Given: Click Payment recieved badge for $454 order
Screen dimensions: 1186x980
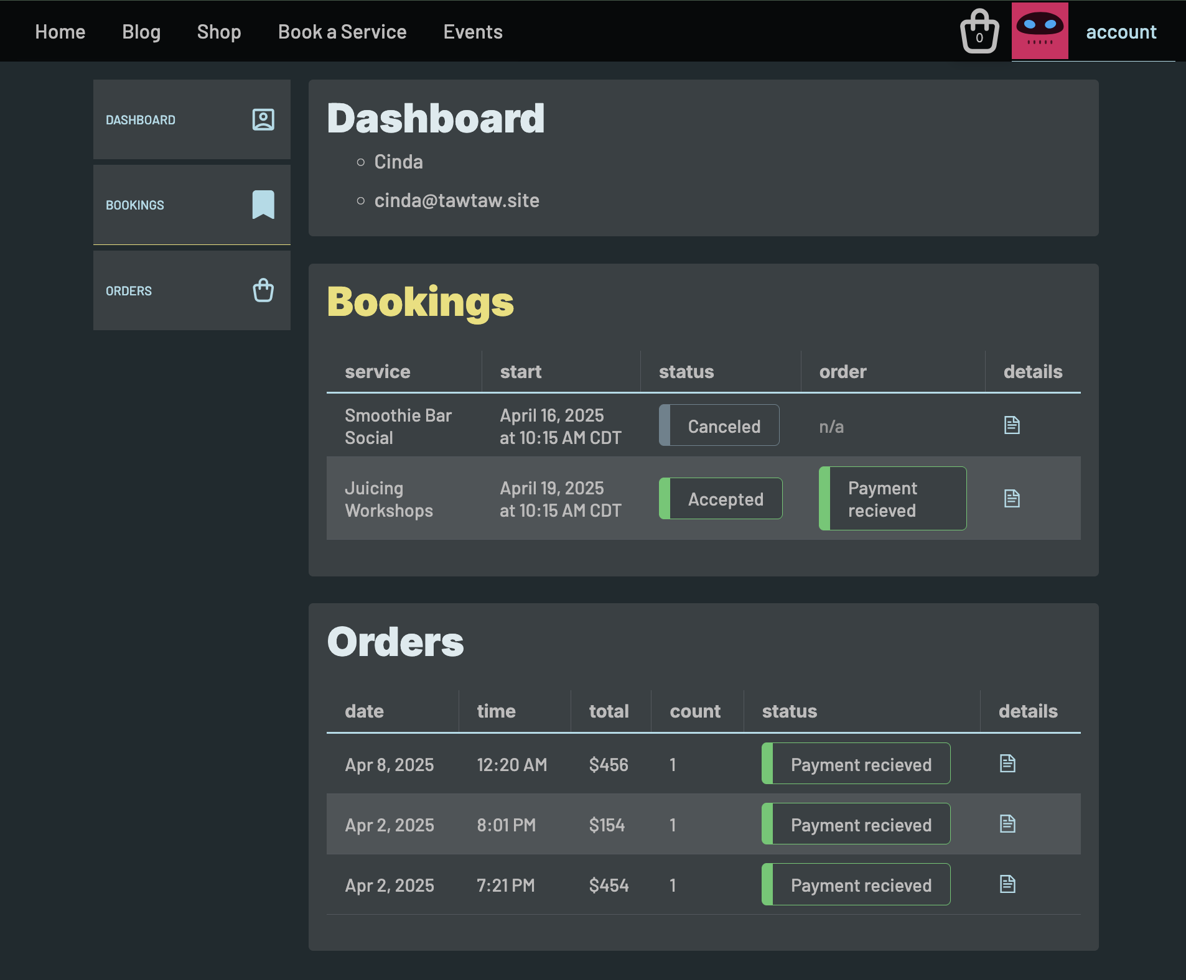Looking at the screenshot, I should tap(856, 884).
